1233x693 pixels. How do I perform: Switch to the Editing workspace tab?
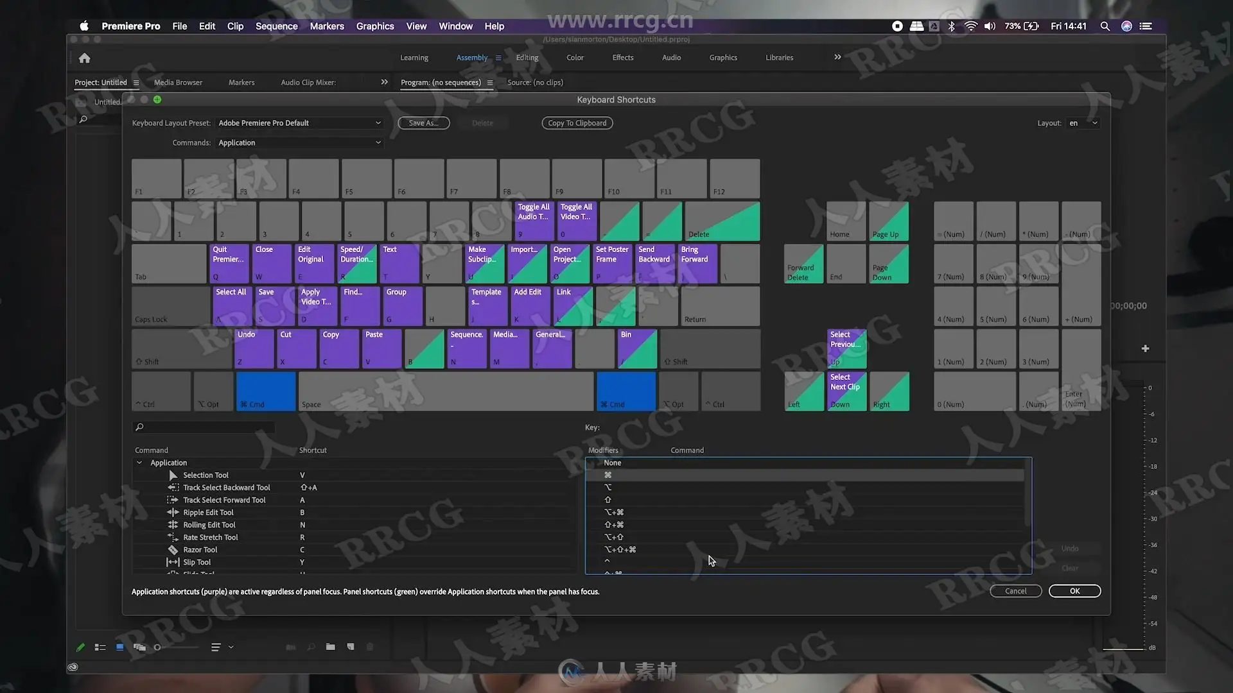point(527,58)
